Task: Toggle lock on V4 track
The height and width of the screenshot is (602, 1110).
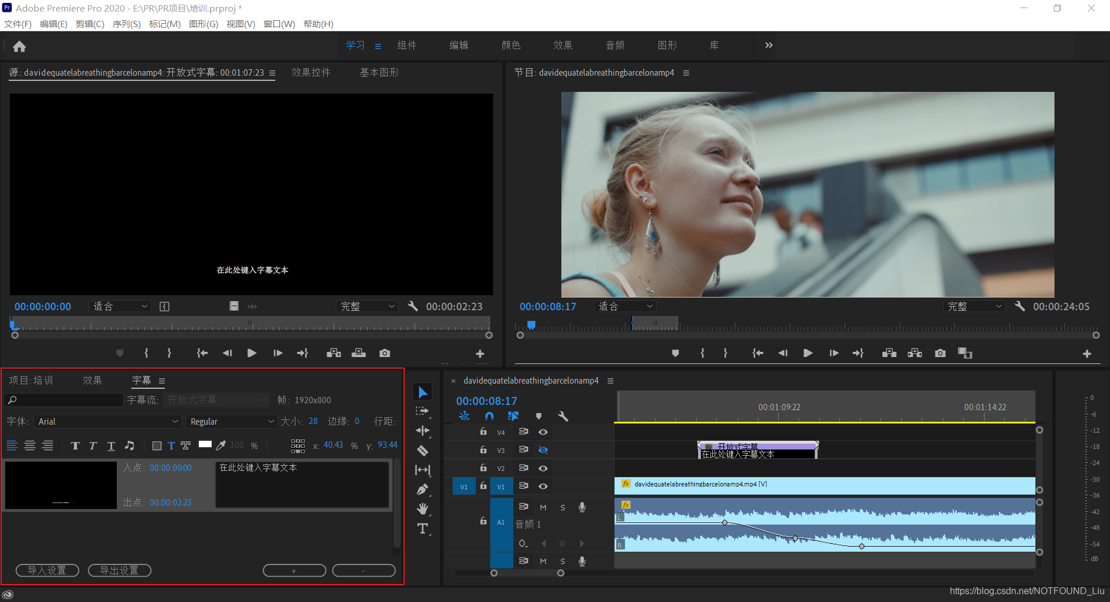Action: [x=483, y=432]
